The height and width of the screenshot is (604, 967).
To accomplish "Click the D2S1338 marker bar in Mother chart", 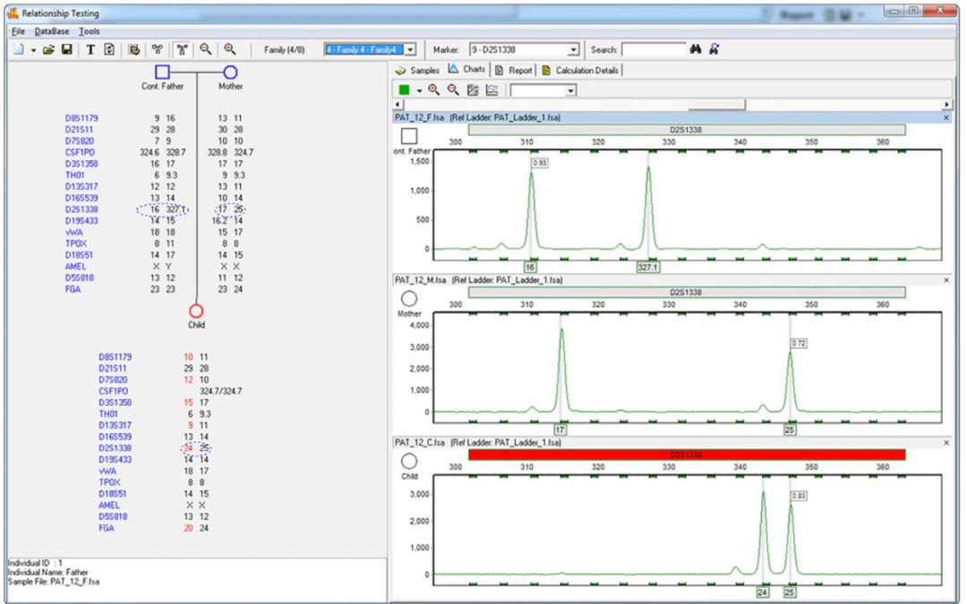I will (x=687, y=292).
